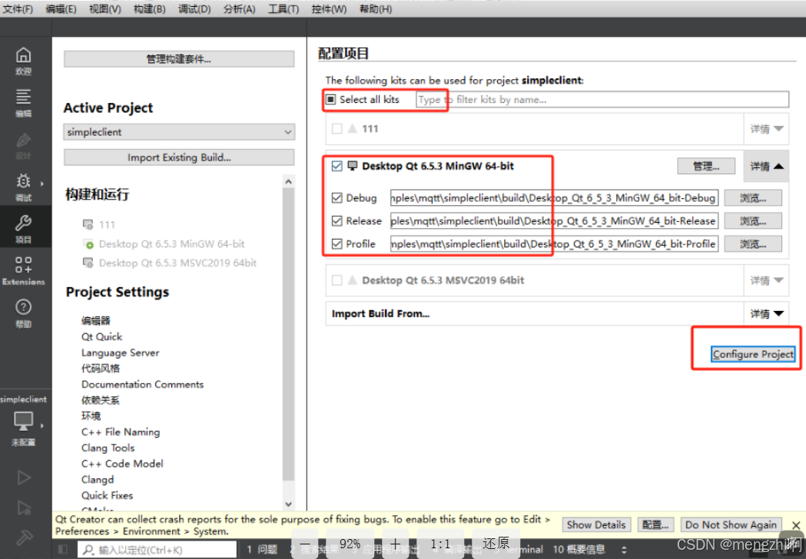Open the Edit menu
Viewport: 806px width, 559px height.
pos(61,9)
